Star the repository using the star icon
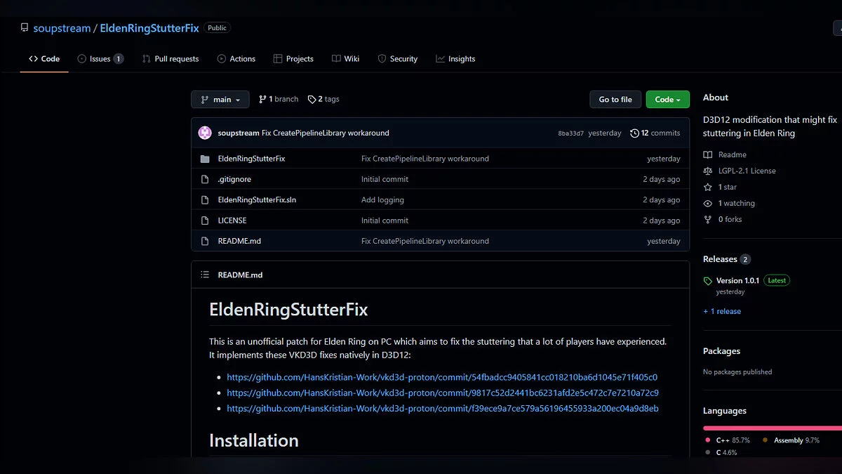Screen dimensions: 842x474 (x=709, y=187)
